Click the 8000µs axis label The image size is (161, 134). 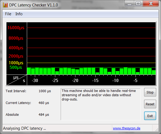(x=16, y=38)
